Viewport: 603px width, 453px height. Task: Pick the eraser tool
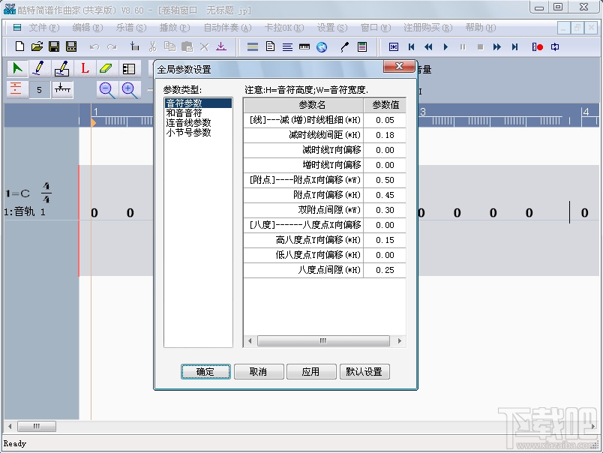click(105, 67)
